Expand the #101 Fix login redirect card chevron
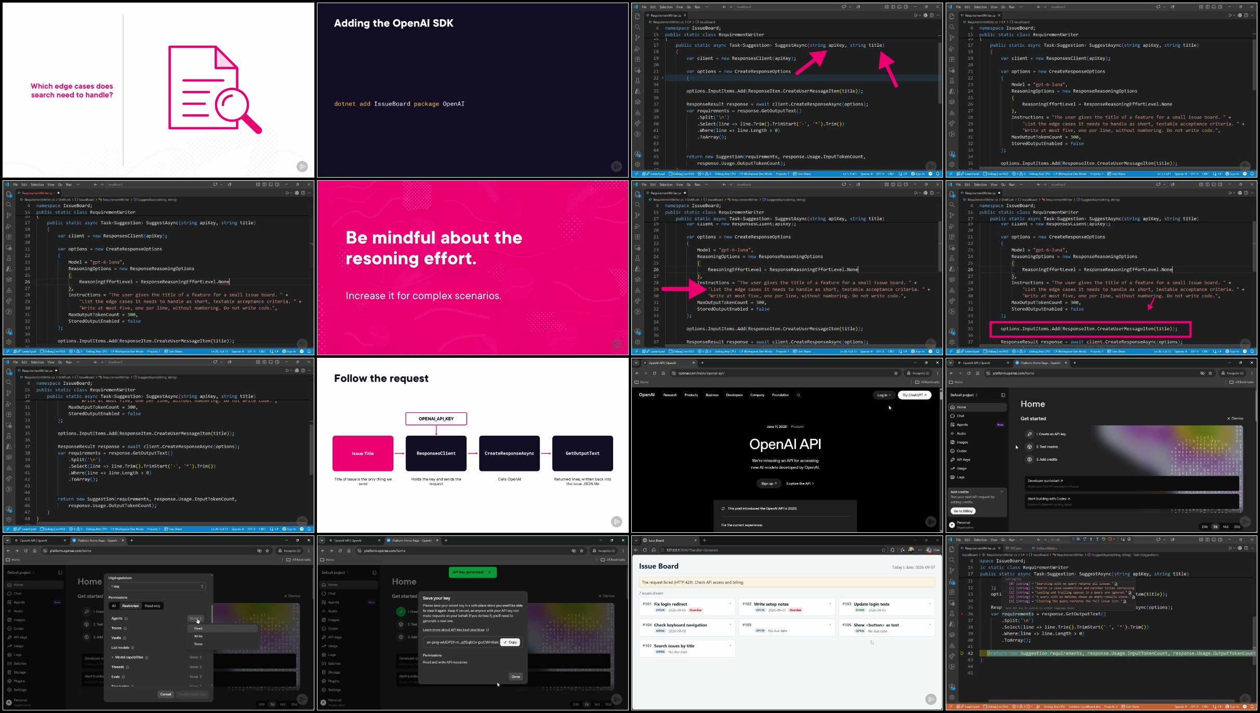 (730, 604)
